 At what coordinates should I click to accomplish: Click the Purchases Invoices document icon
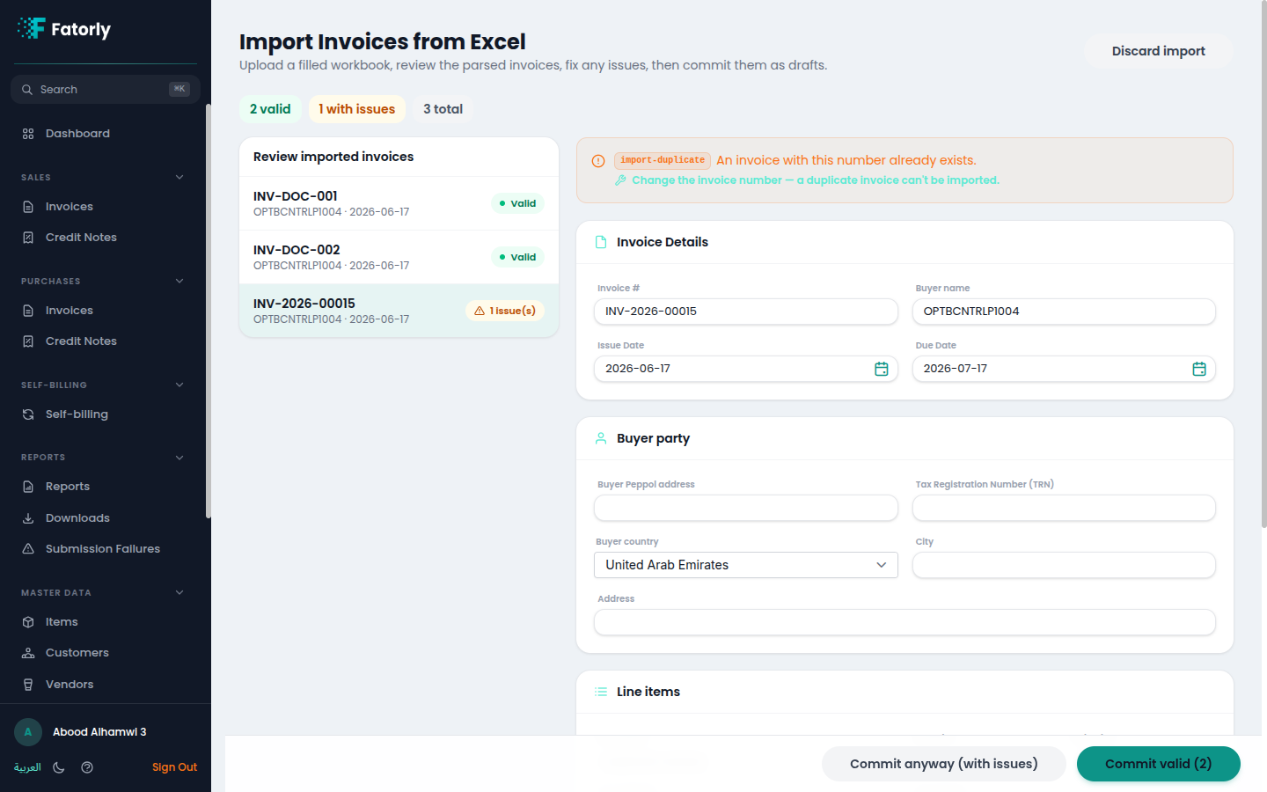tap(28, 311)
